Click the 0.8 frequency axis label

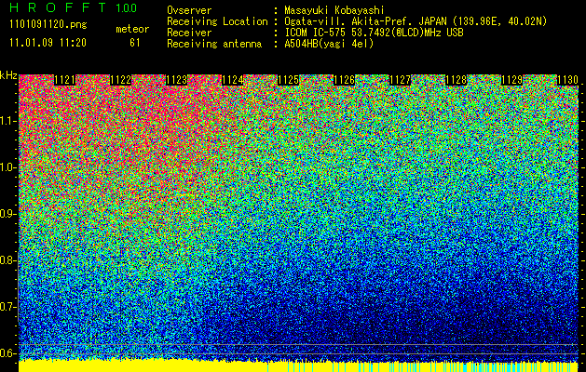tap(7, 260)
